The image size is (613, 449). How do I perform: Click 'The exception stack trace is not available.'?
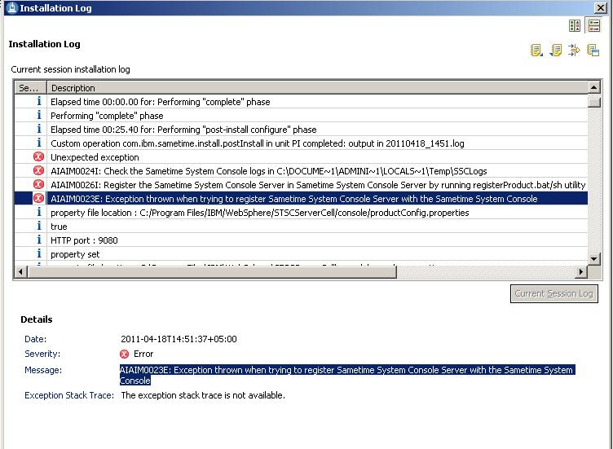coord(203,395)
